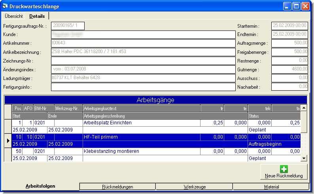Select the Details tab
The height and width of the screenshot is (194, 314).
pos(37,16)
